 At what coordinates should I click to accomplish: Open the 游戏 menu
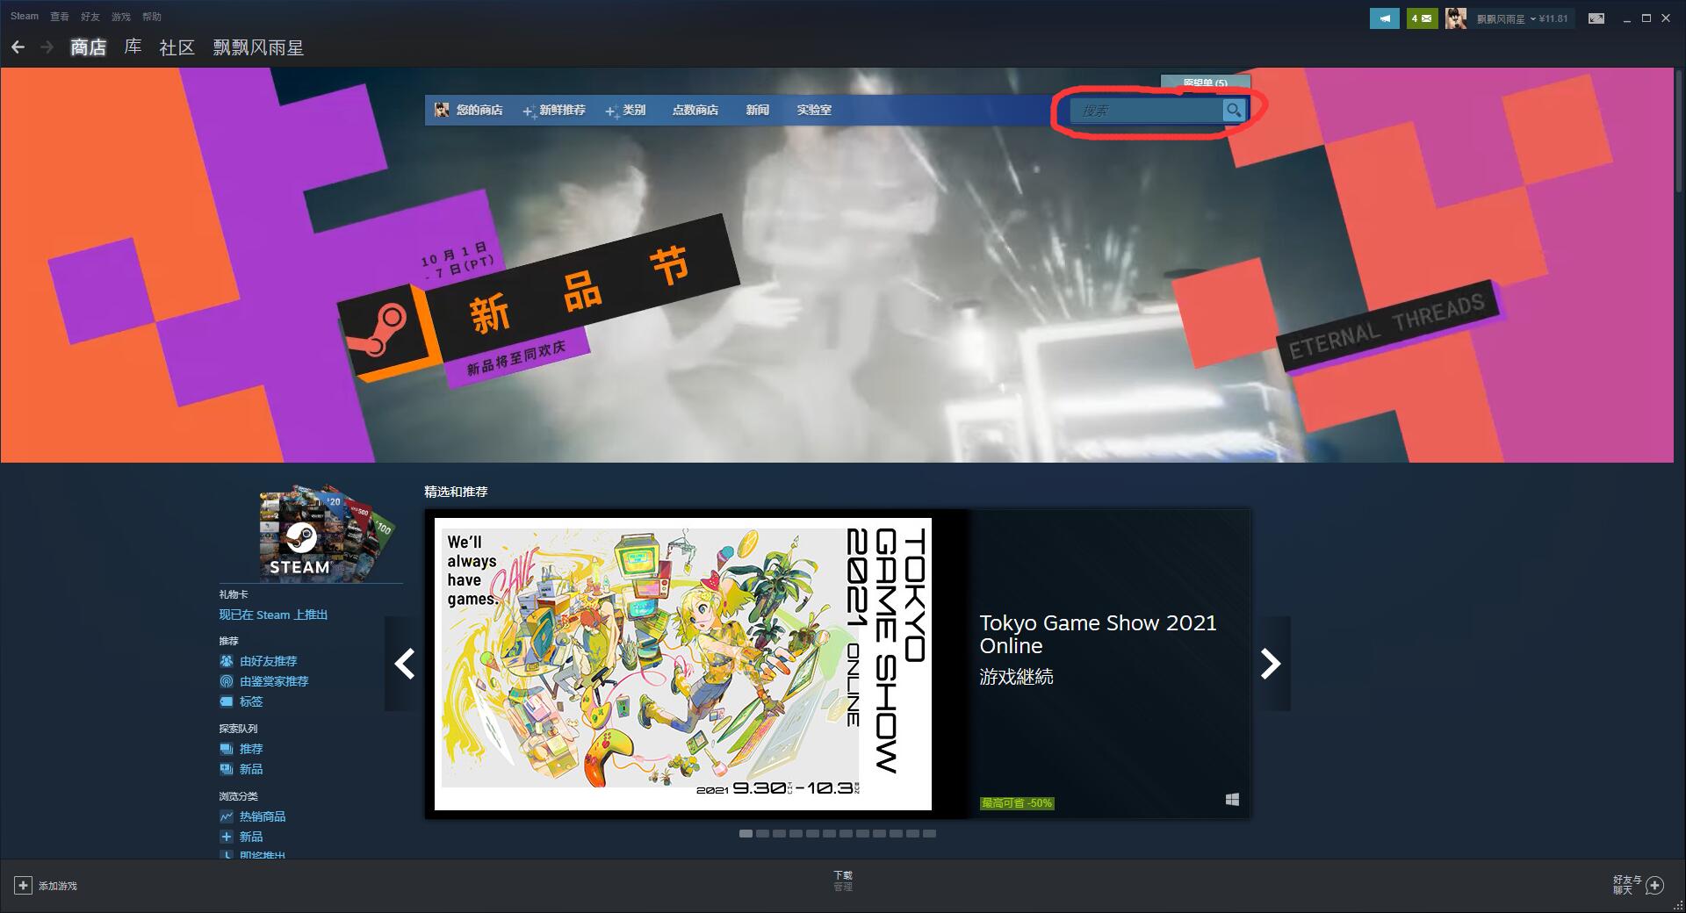pos(121,17)
